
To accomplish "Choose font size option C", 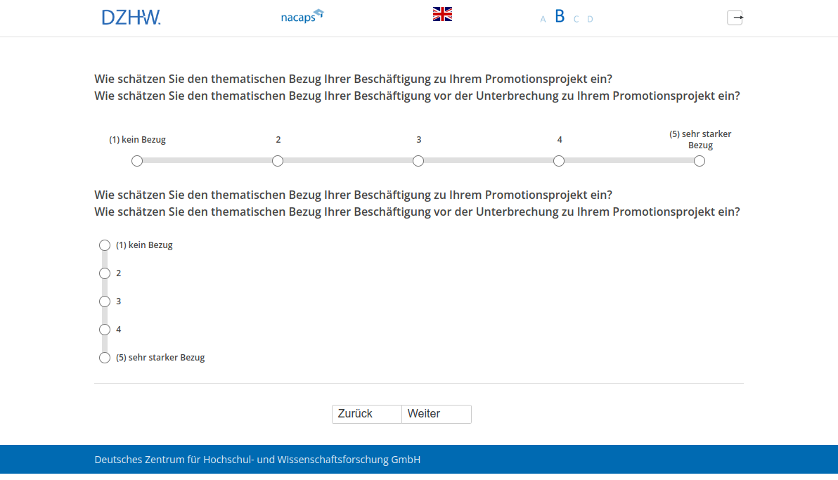I will point(576,19).
